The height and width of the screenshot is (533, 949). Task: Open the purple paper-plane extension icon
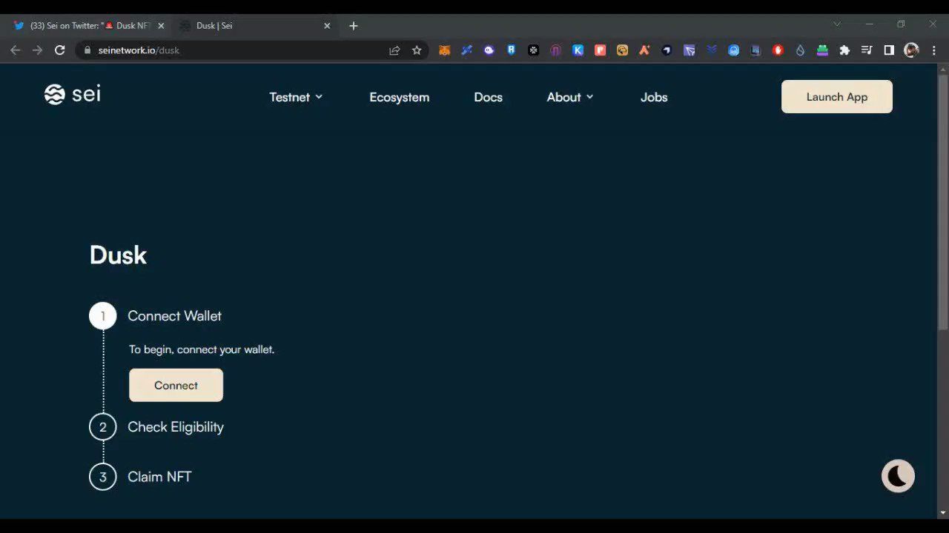click(689, 50)
